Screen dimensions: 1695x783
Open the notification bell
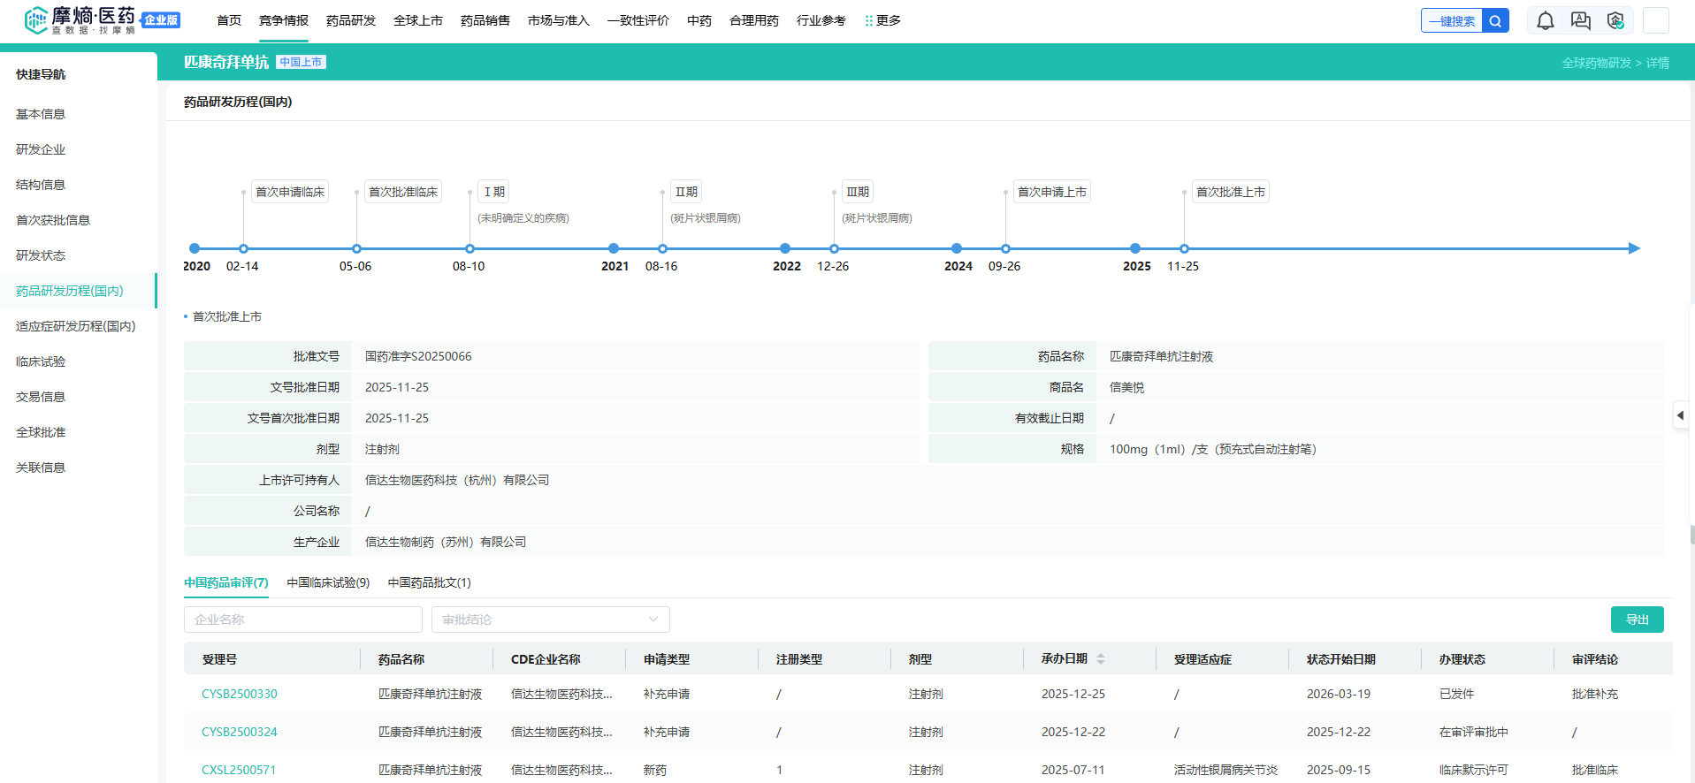[1545, 21]
